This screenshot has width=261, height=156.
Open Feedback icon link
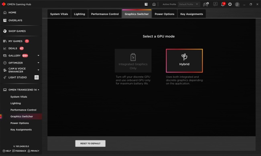tap(14, 151)
